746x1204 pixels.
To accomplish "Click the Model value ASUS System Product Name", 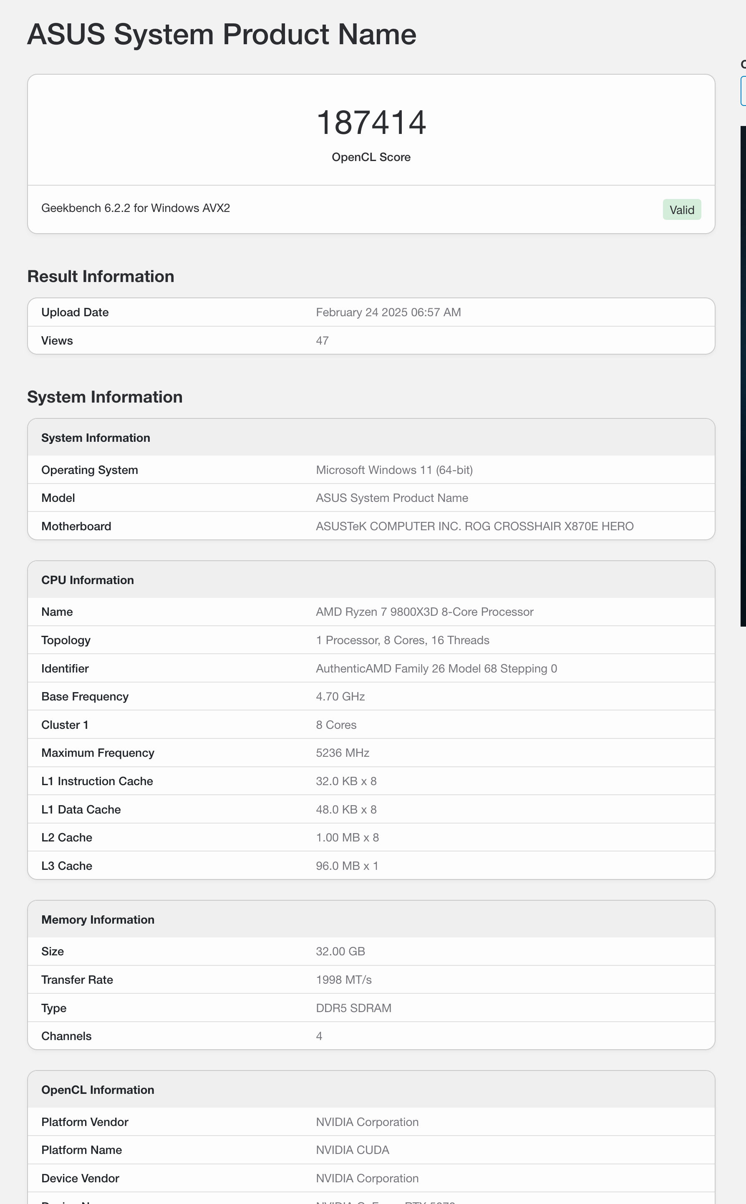I will (392, 498).
